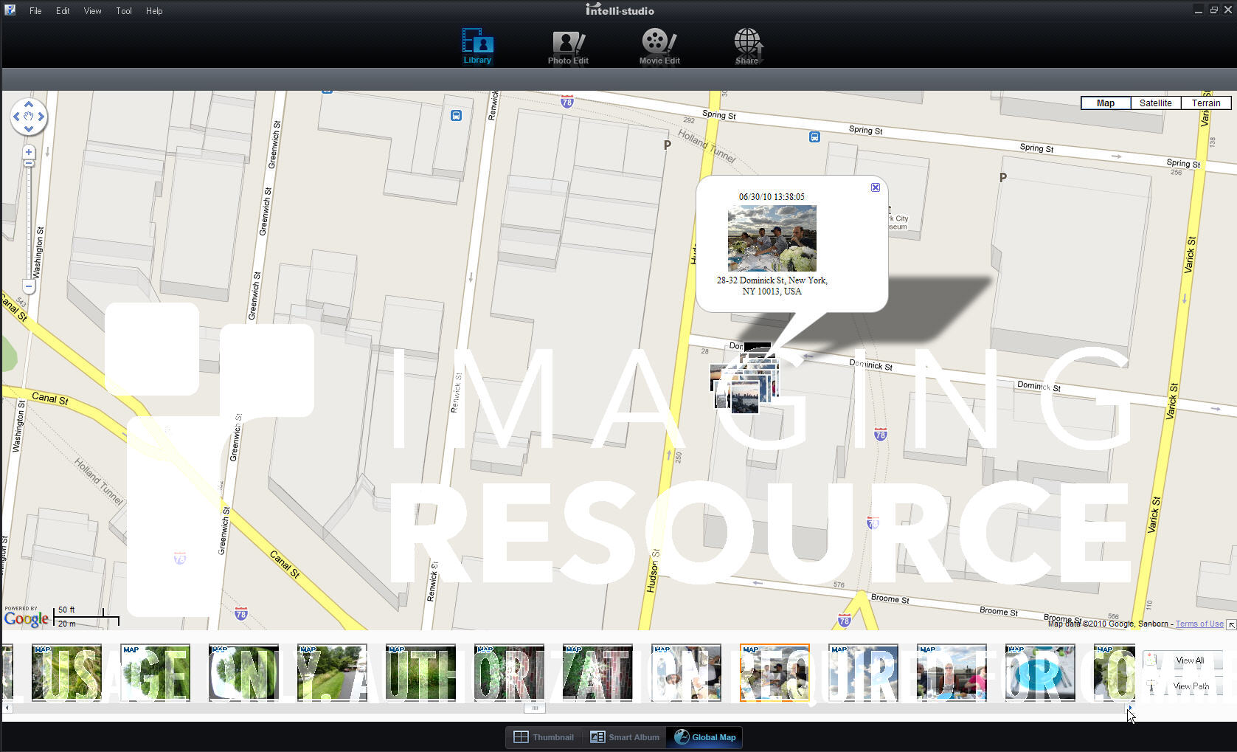Switch to the Smart Album tab
Viewport: 1237px width, 752px height.
625,737
